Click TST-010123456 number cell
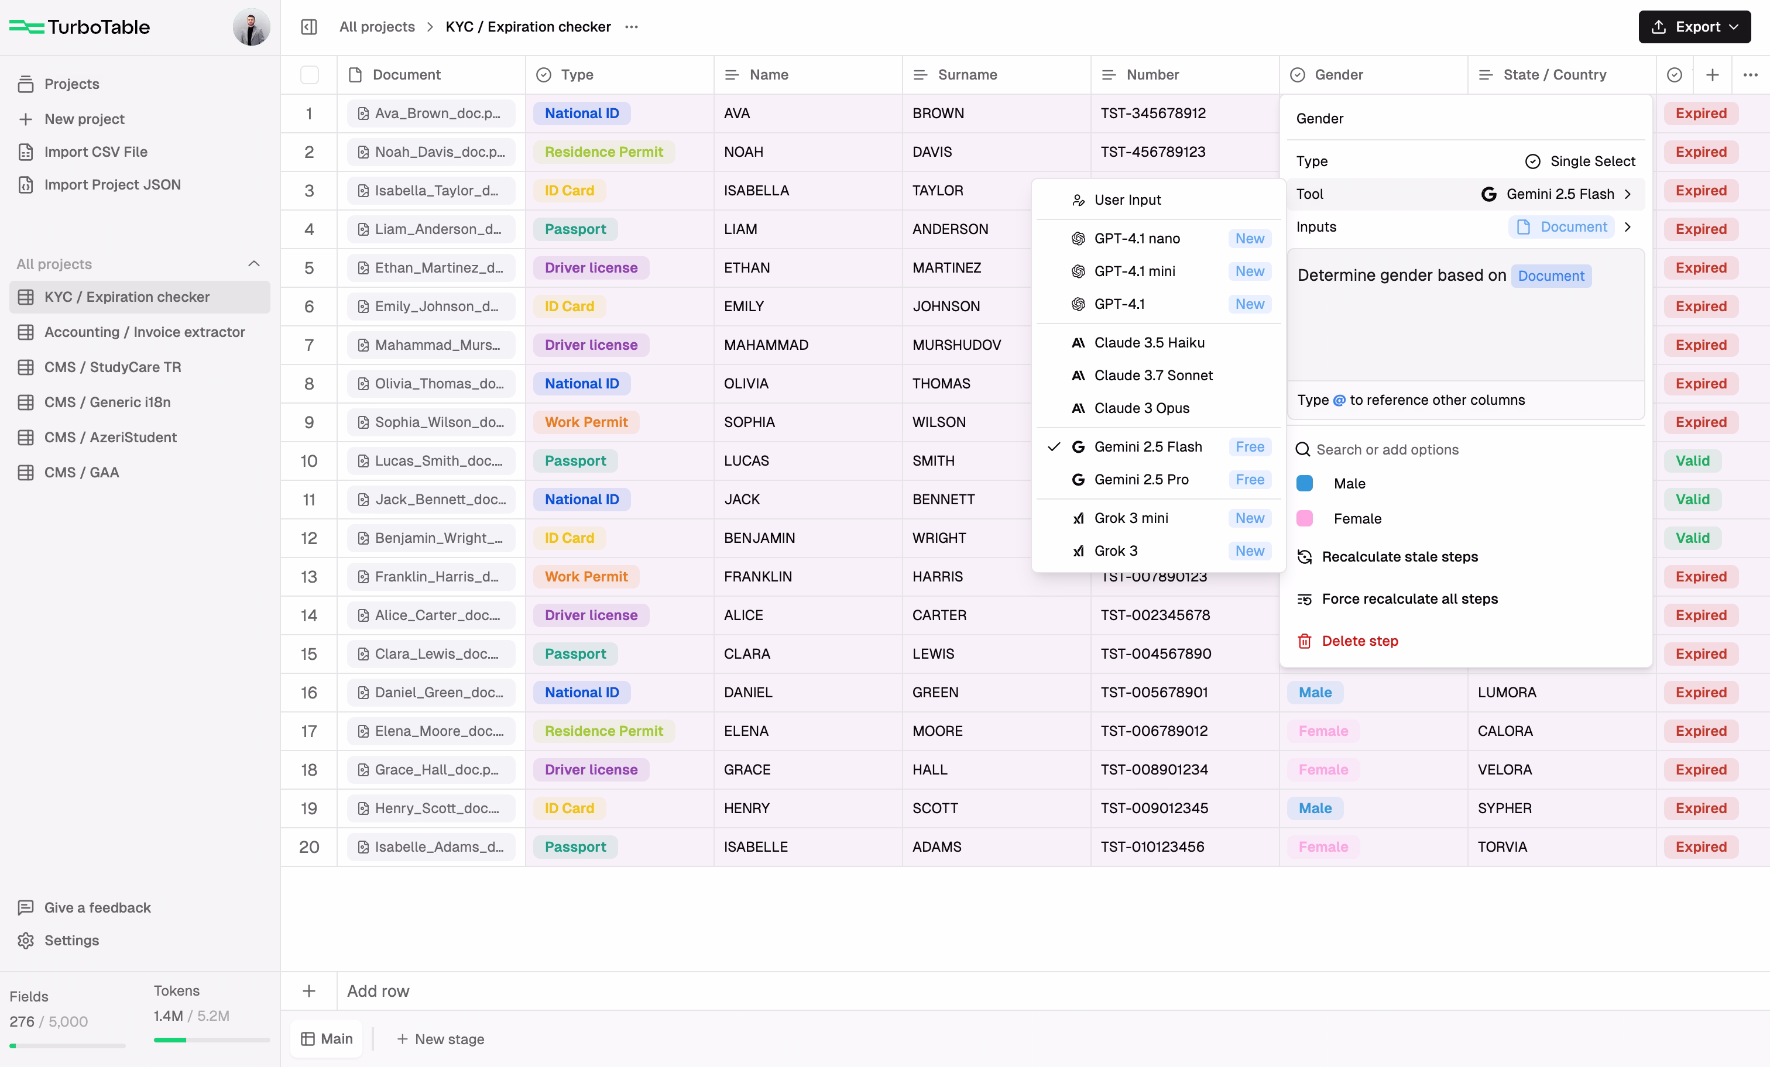Screen dimensions: 1770x1067 coord(1185,846)
